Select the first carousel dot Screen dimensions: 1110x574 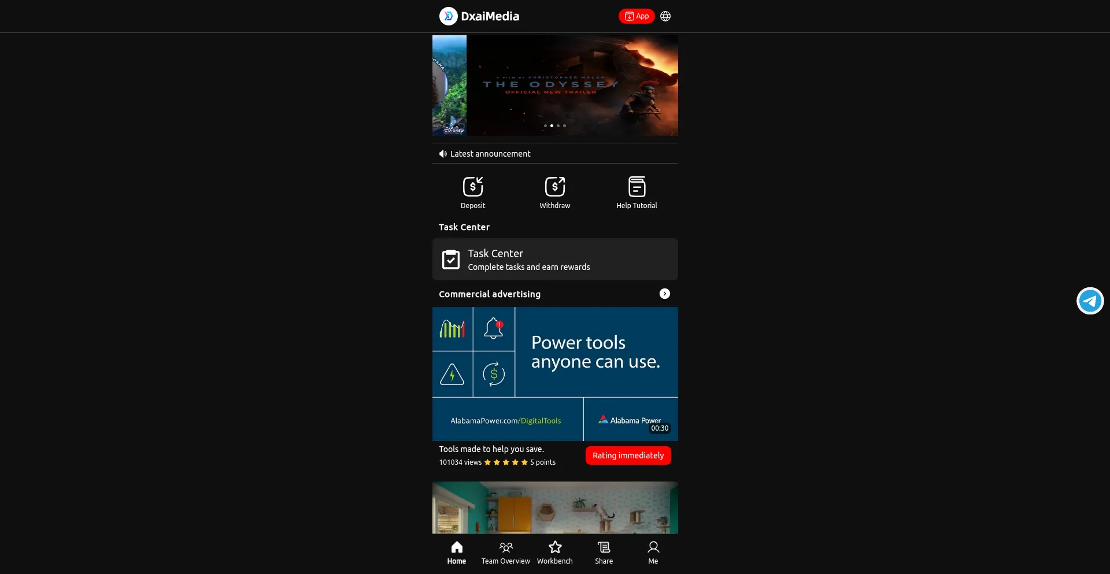tap(545, 125)
